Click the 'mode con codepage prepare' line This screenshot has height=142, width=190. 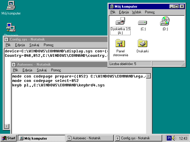79,76
